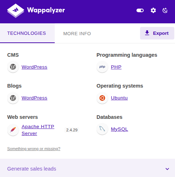The image size is (175, 177).
Task: Switch to the More Info tab
Action: tap(77, 34)
